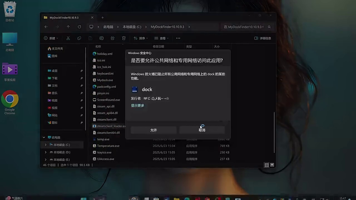The image size is (356, 200).
Task: Expand 本地磁盘 (C:) in the tree
Action: 46,145
